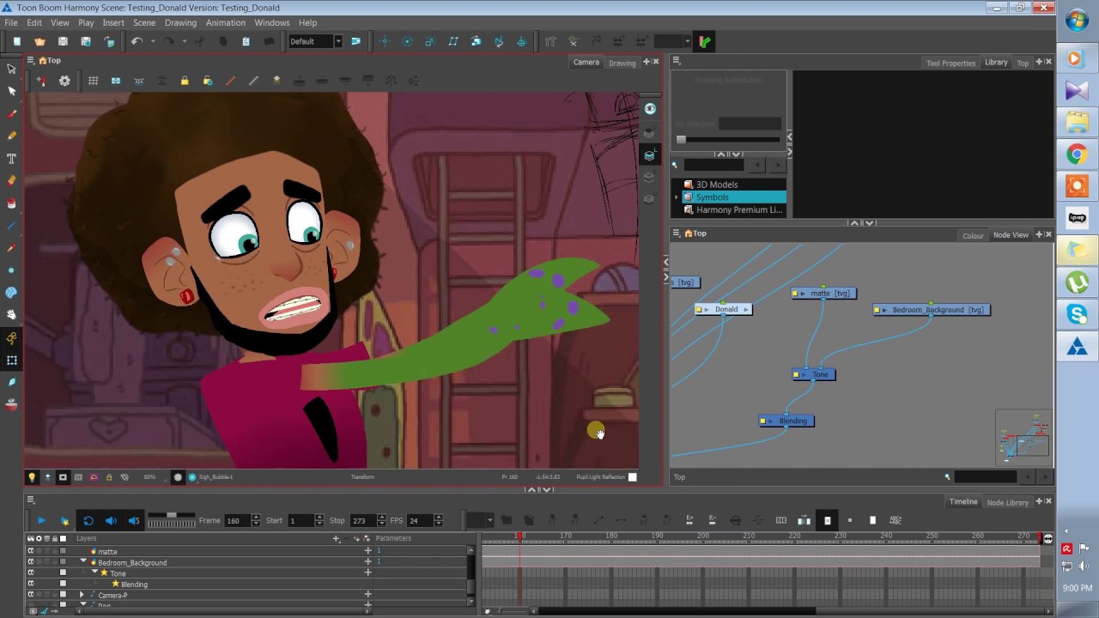Click the Remove Keyframe K- icon
This screenshot has height=618, width=1099.
click(x=712, y=520)
